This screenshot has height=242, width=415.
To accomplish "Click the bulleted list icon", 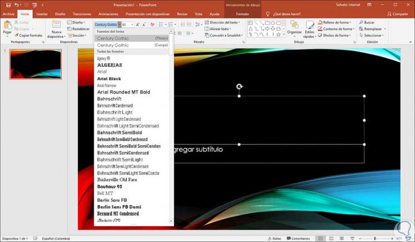I will click(161, 24).
